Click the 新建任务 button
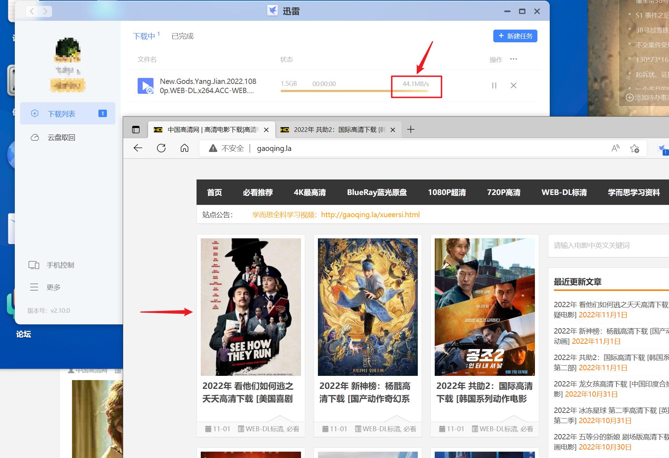This screenshot has width=669, height=458. tap(515, 36)
